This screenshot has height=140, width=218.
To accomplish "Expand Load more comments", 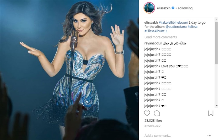I will 160,37.
